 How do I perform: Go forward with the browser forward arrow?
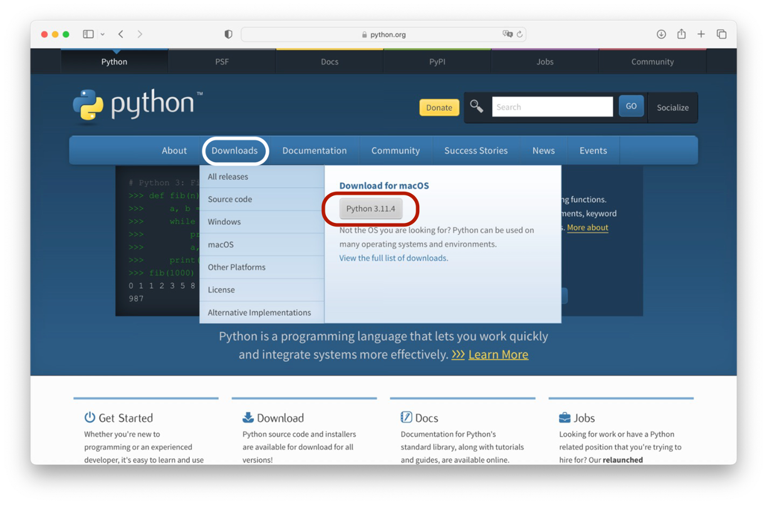[140, 34]
